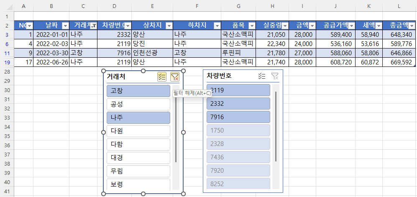Click tax cell 58,806
The height and width of the screenshot is (197, 417).
coord(369,53)
